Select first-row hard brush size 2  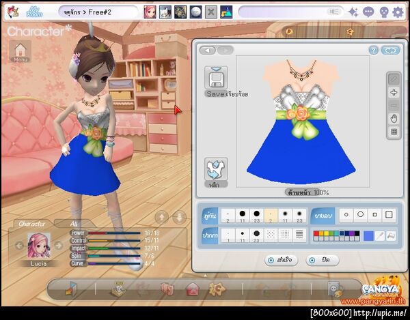click(228, 216)
